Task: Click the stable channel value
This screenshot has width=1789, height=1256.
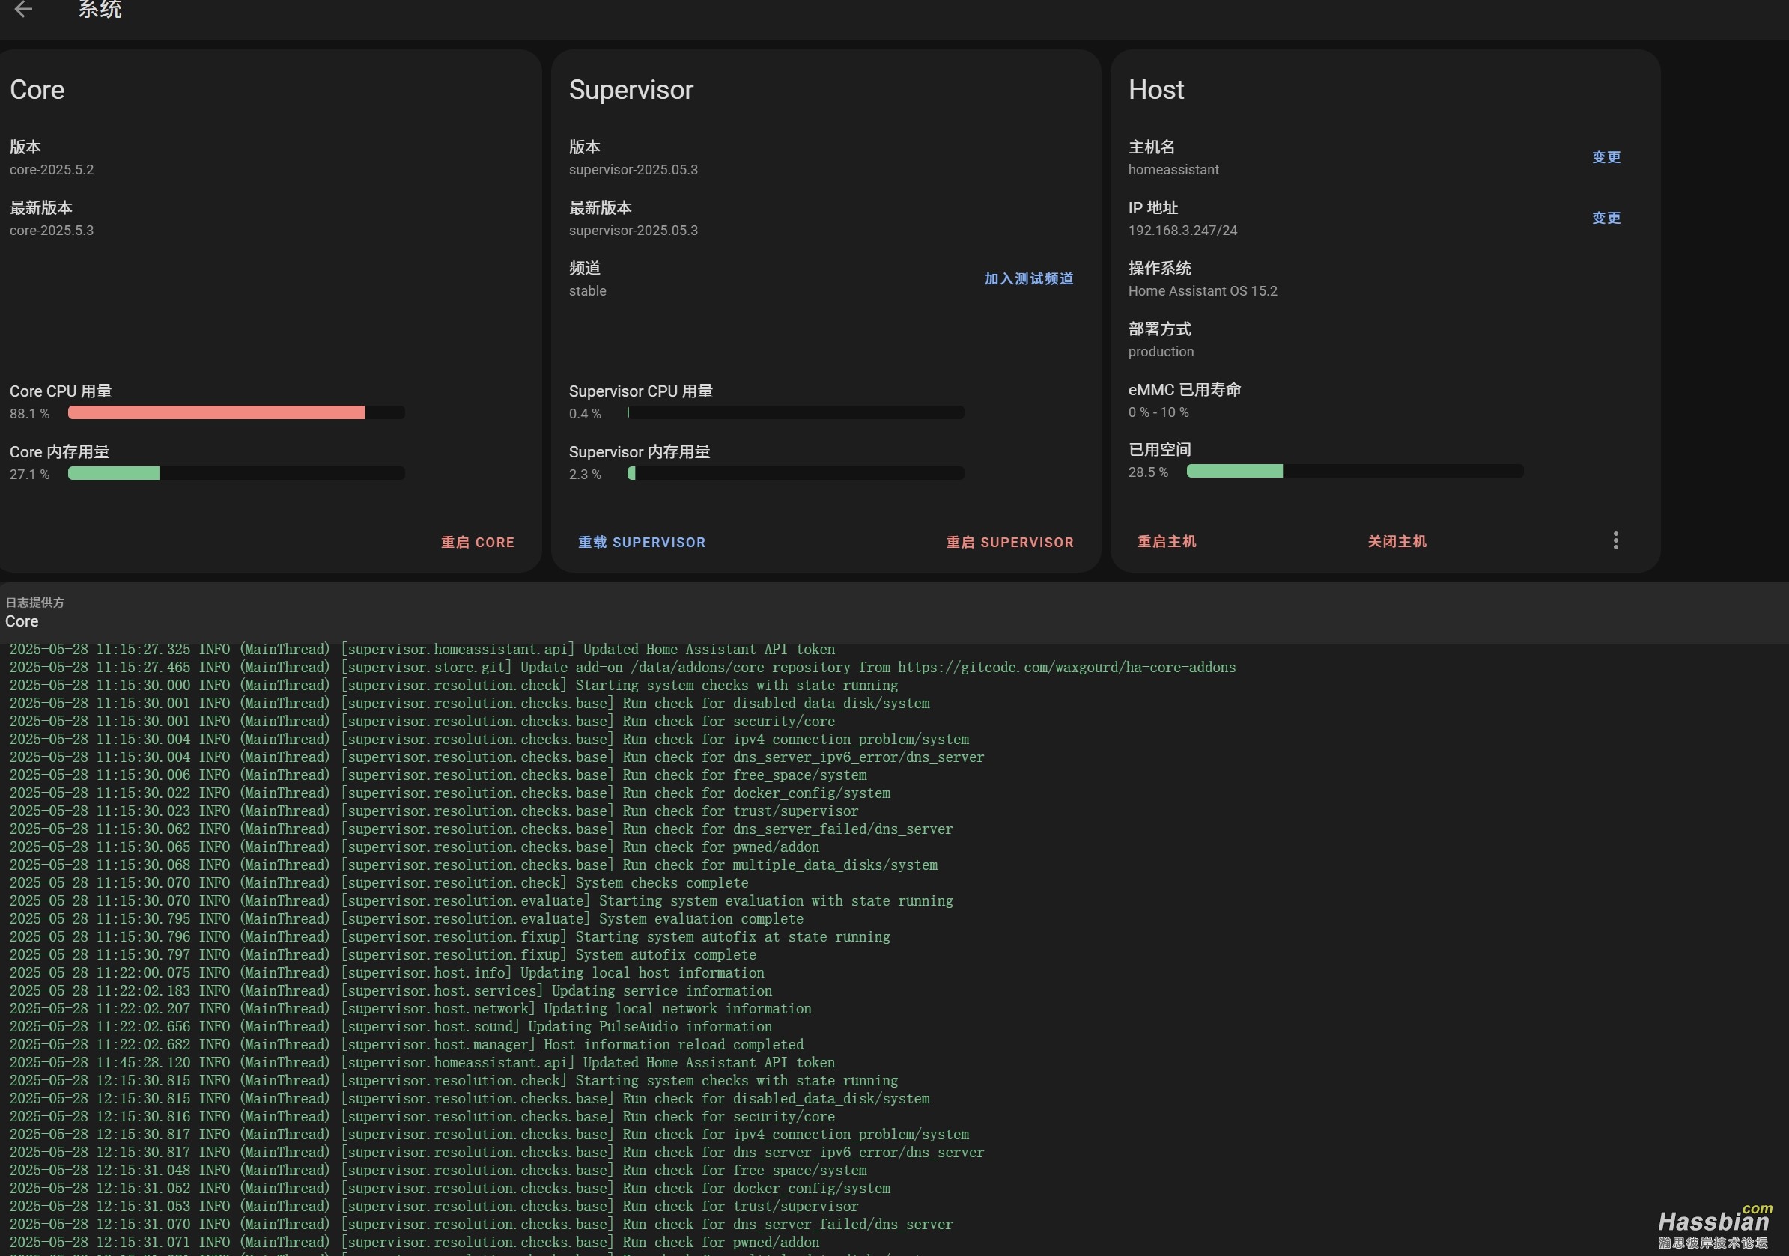Action: [588, 291]
